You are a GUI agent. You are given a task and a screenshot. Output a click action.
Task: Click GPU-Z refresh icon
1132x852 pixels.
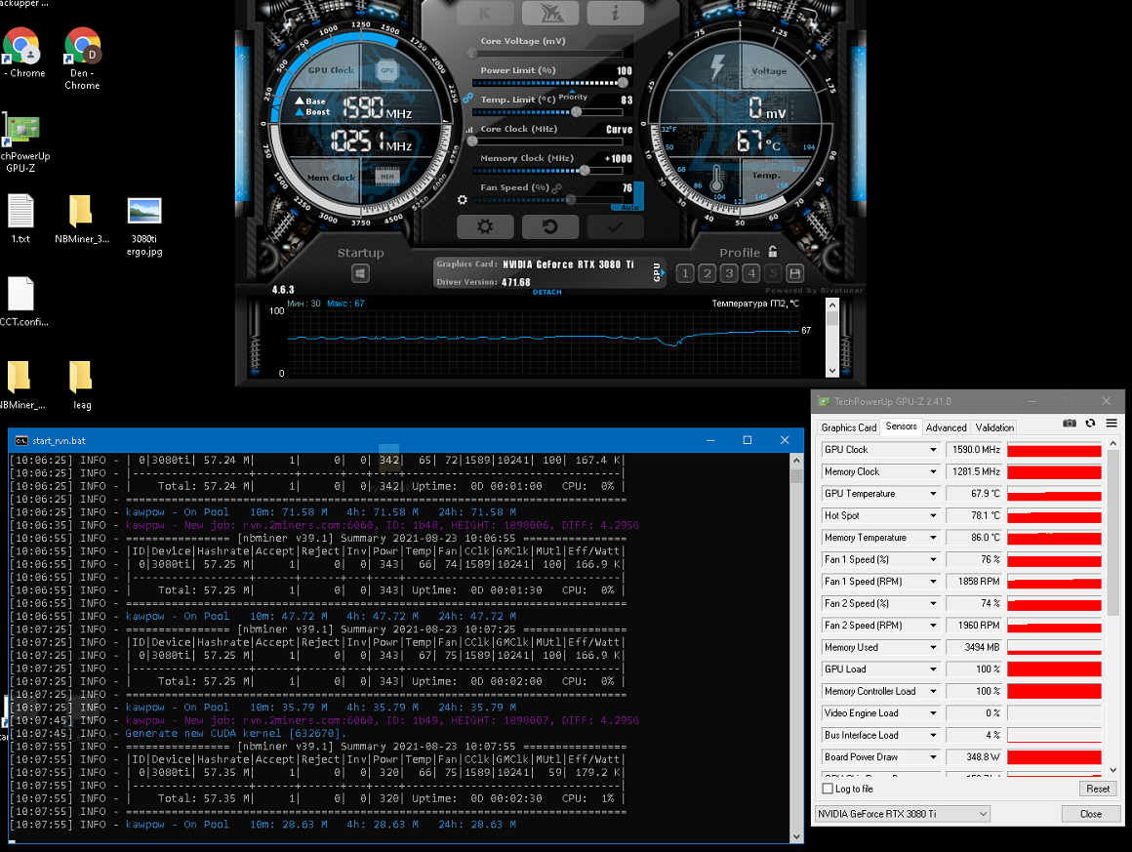pos(1090,424)
